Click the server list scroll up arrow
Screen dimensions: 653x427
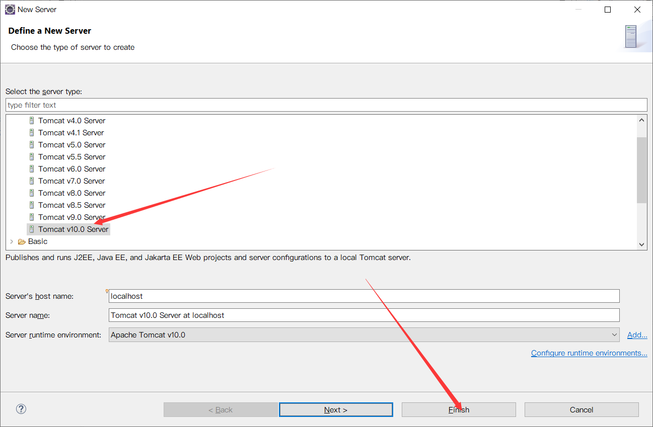642,120
